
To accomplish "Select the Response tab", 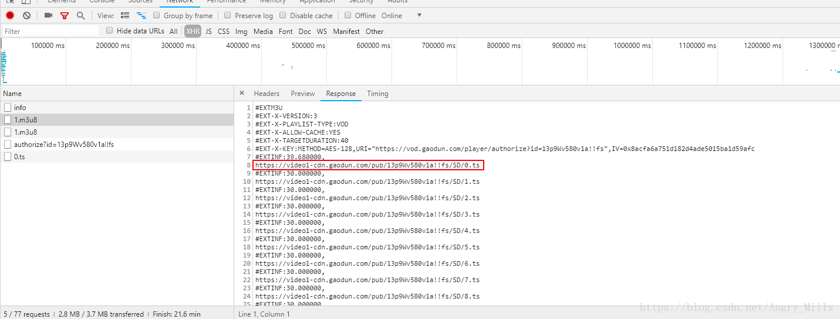I will click(341, 94).
